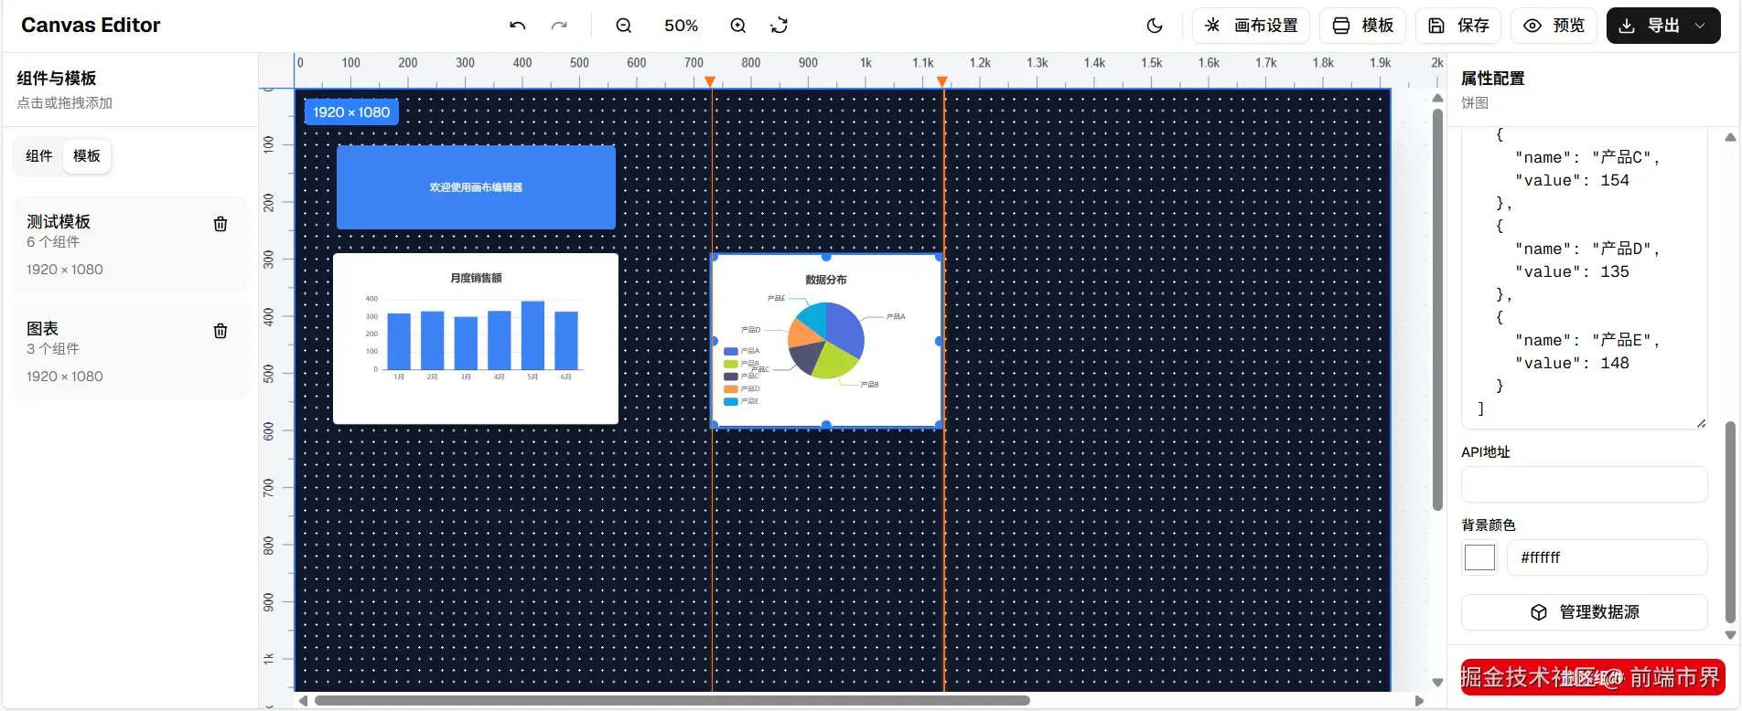Switch to the 模板 tab
This screenshot has height=711, width=1742.
coord(87,156)
